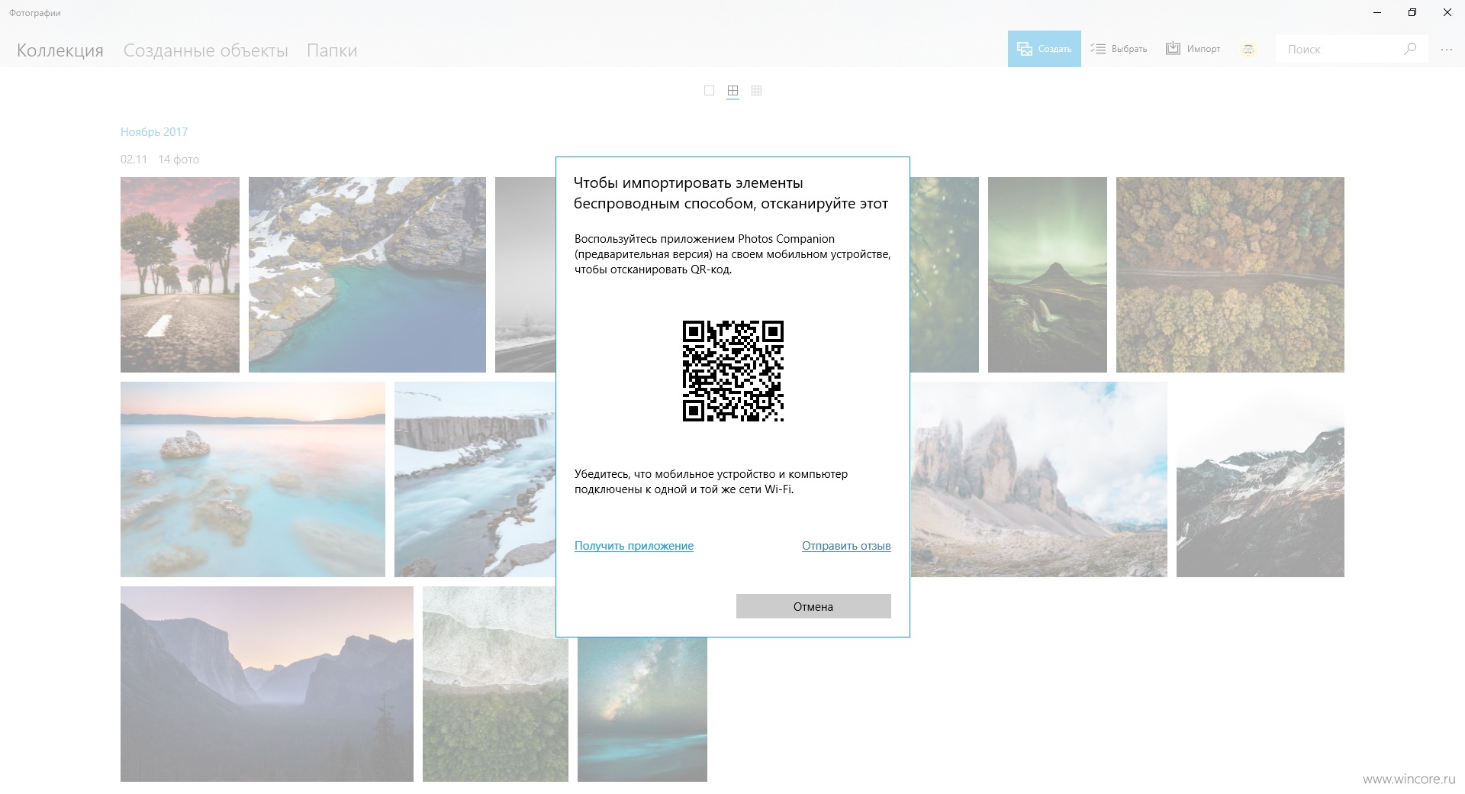Open the misty sea rocks sunset photo
The image size is (1465, 794).
253,479
